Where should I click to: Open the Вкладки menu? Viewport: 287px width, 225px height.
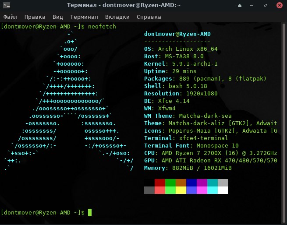click(117, 17)
